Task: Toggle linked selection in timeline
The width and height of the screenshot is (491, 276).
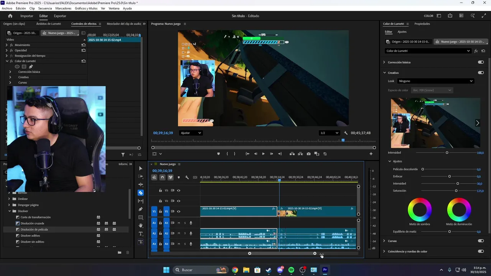Action: 171,177
